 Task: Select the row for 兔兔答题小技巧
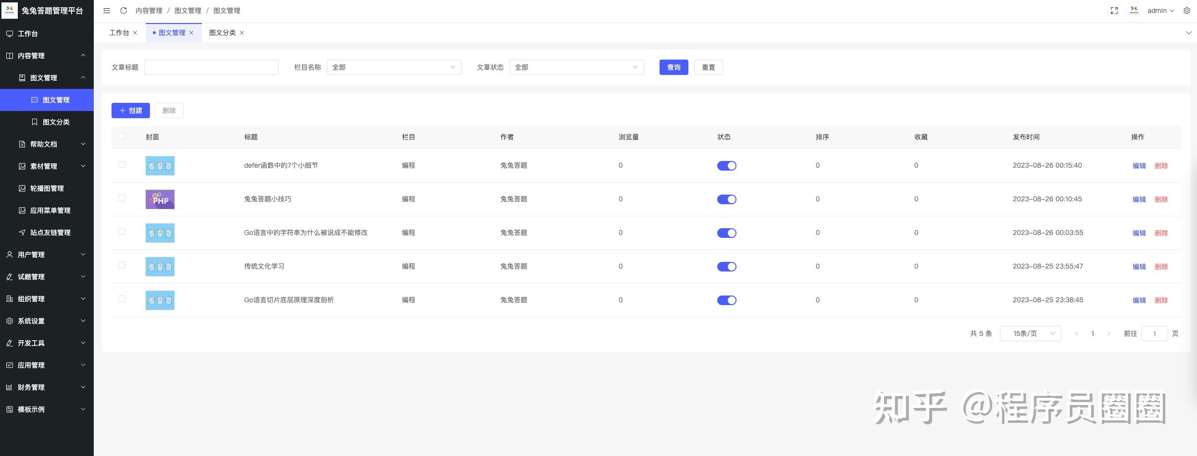(122, 198)
